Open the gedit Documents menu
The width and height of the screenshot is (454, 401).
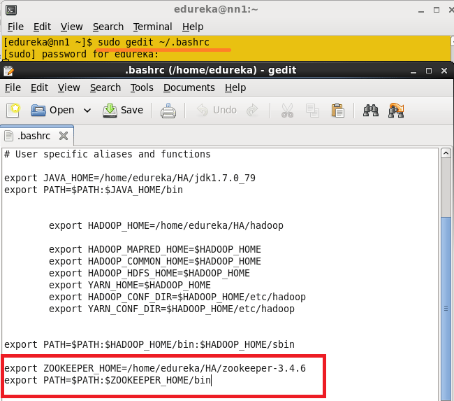[x=189, y=87]
